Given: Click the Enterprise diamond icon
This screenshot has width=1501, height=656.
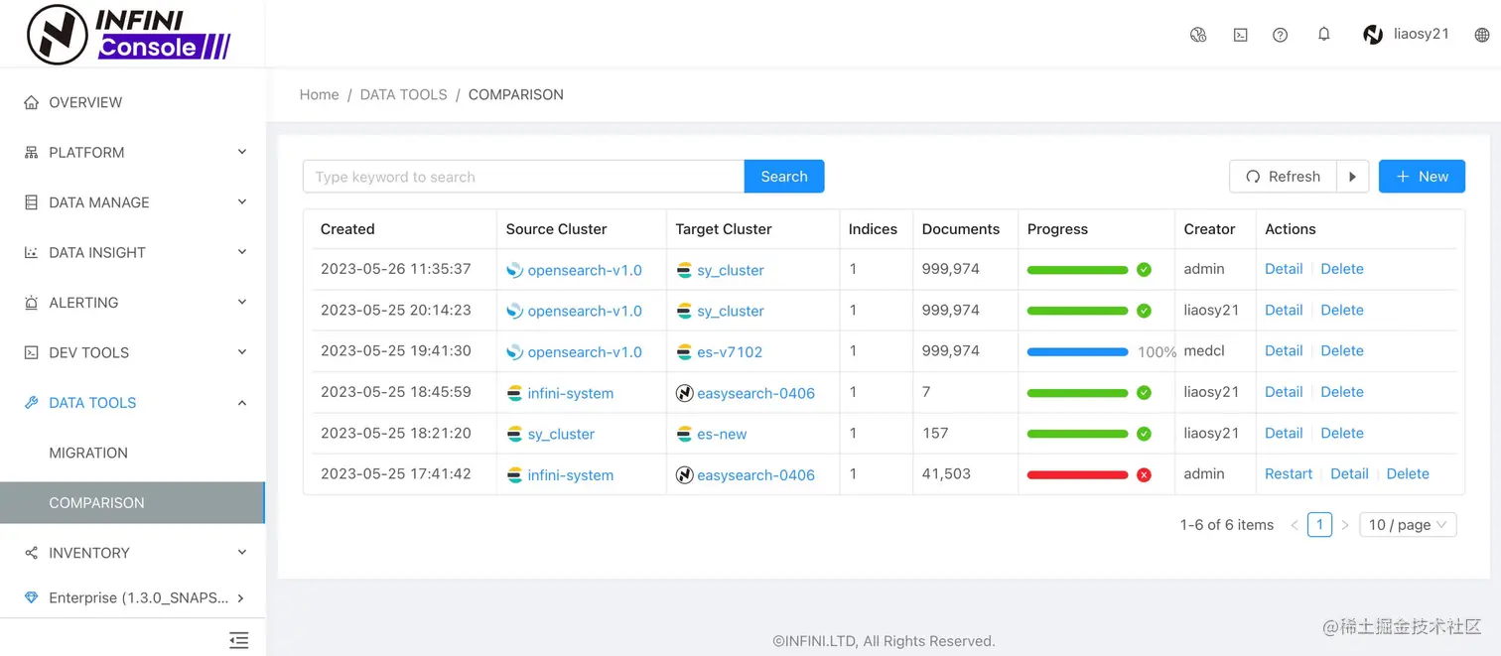Looking at the screenshot, I should point(31,597).
